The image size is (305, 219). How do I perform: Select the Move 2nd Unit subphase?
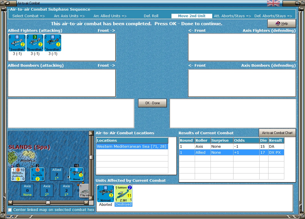tap(192, 16)
